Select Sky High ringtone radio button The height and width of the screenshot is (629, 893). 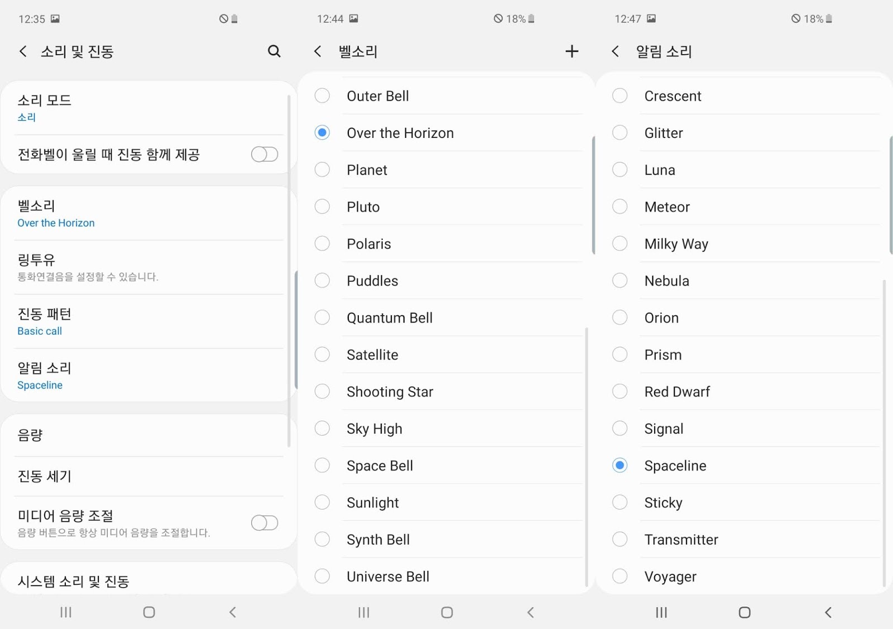point(322,428)
